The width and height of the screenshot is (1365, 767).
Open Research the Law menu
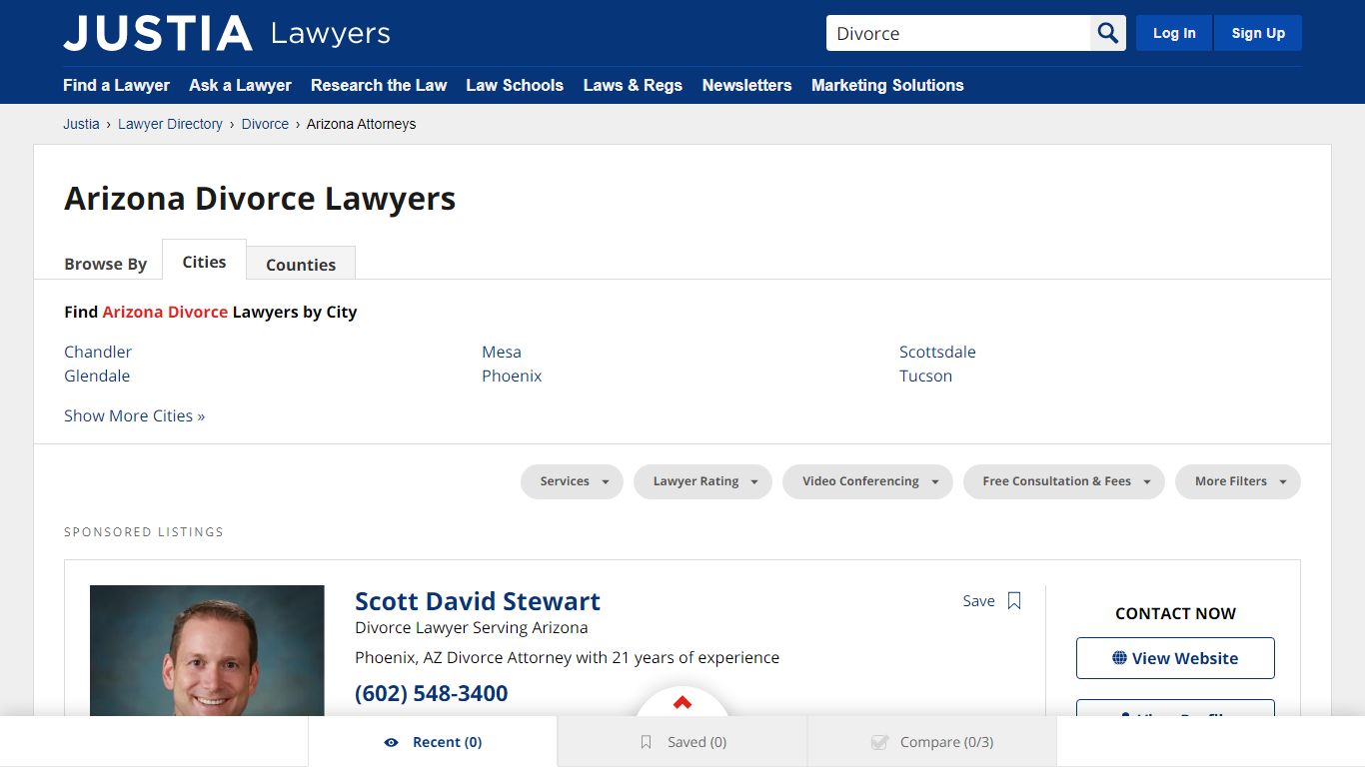pyautogui.click(x=379, y=85)
